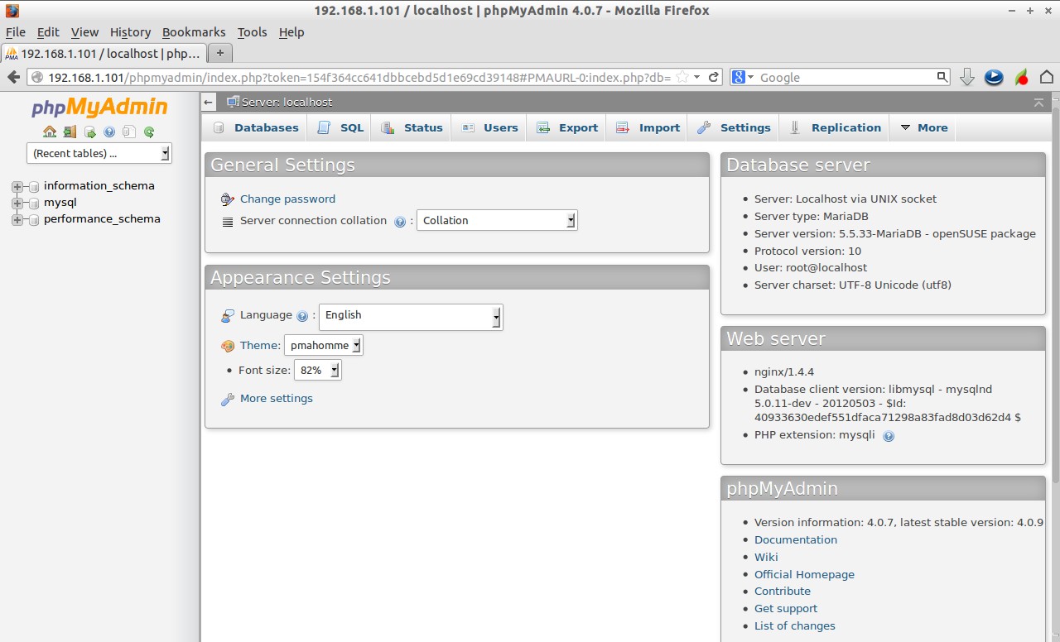
Task: Open the Bookmarks menu in Firefox
Action: [x=194, y=32]
